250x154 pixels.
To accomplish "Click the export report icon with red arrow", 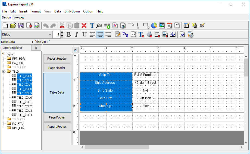I will (x=29, y=25).
